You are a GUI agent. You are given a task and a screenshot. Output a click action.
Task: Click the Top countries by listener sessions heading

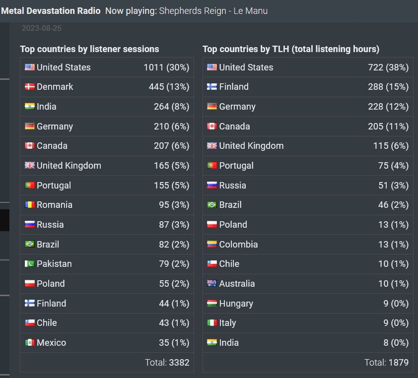[x=89, y=49]
